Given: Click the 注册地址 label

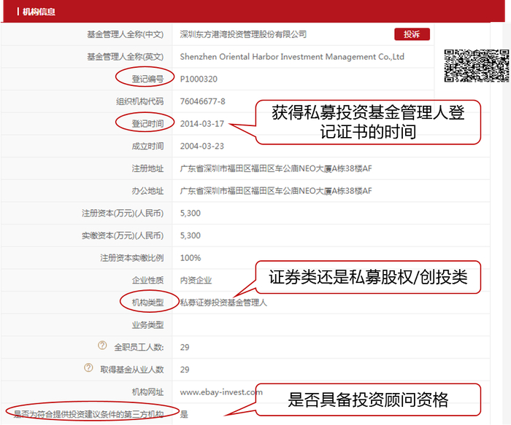Looking at the screenshot, I should (x=147, y=168).
